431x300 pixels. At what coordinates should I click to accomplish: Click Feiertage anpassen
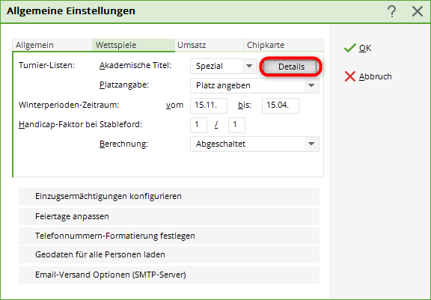(169, 216)
